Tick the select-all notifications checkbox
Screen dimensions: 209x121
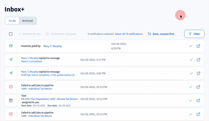(x=11, y=34)
